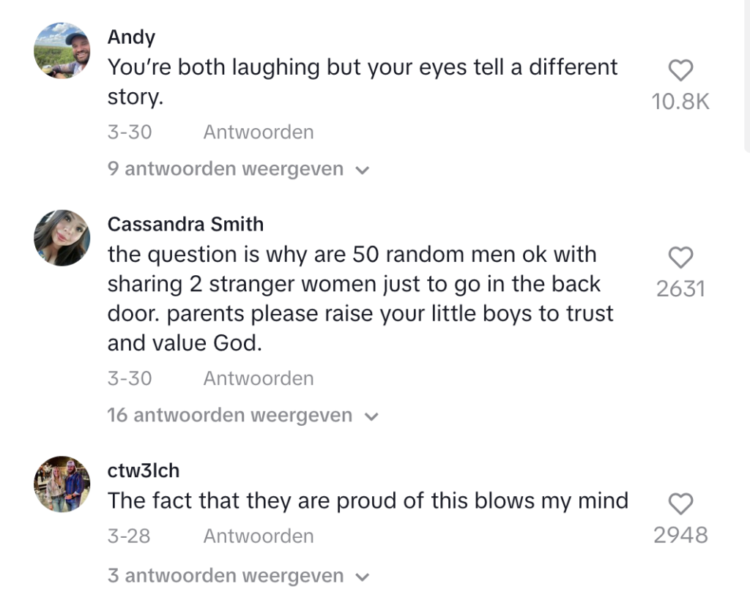Open Andy's profile picture
750x611 pixels.
[x=62, y=50]
